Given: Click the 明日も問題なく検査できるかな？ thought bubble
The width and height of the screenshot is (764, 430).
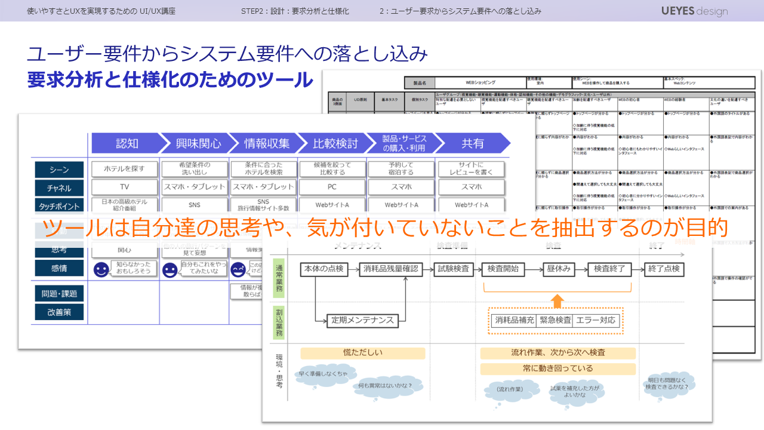Looking at the screenshot, I should point(667,383).
